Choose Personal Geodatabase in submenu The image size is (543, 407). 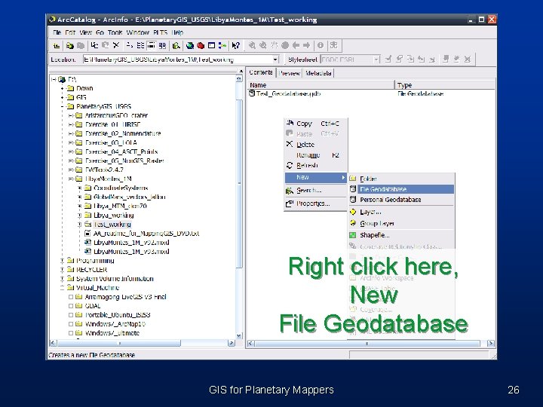click(401, 200)
